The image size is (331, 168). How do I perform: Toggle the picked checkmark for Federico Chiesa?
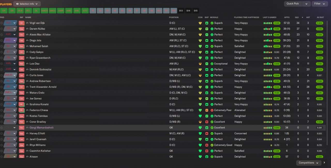coord(2,110)
